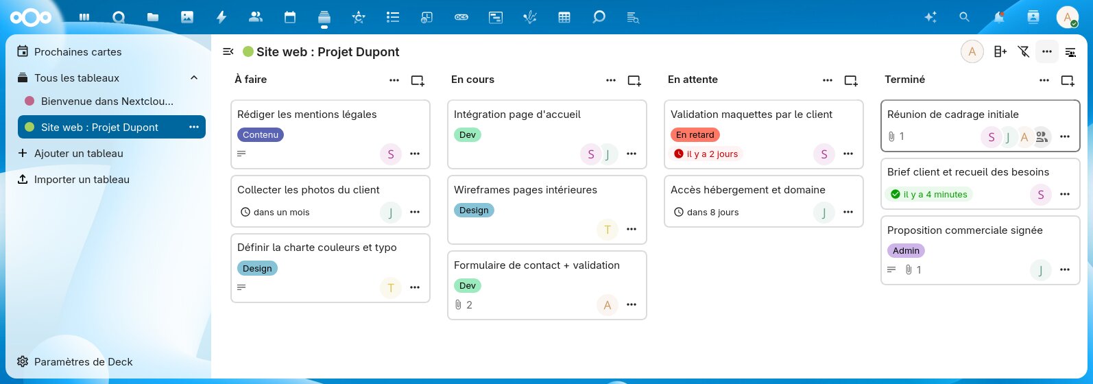Click the purple Admin label
This screenshot has height=384, width=1093.
click(x=906, y=251)
